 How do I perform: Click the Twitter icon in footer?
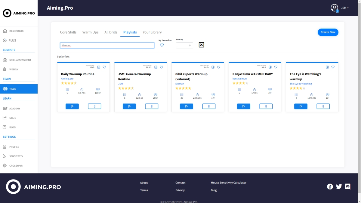click(x=339, y=186)
